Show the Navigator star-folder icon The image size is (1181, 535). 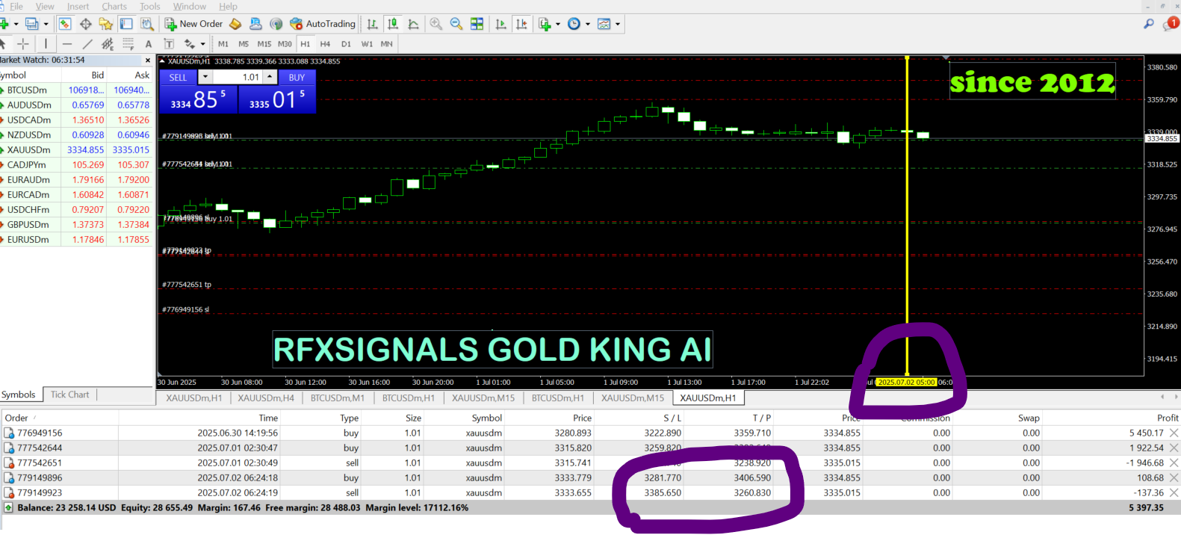(x=106, y=24)
